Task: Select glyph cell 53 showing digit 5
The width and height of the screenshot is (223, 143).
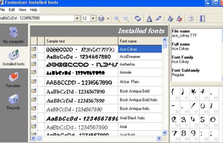Action: (205, 121)
